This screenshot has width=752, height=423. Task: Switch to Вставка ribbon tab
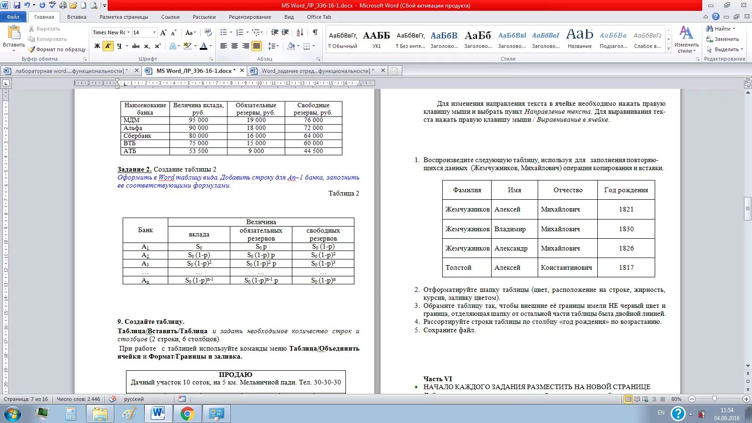click(x=77, y=17)
